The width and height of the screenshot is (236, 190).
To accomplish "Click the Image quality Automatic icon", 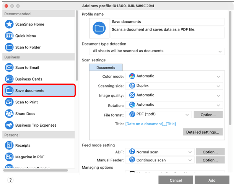I will tap(132, 95).
